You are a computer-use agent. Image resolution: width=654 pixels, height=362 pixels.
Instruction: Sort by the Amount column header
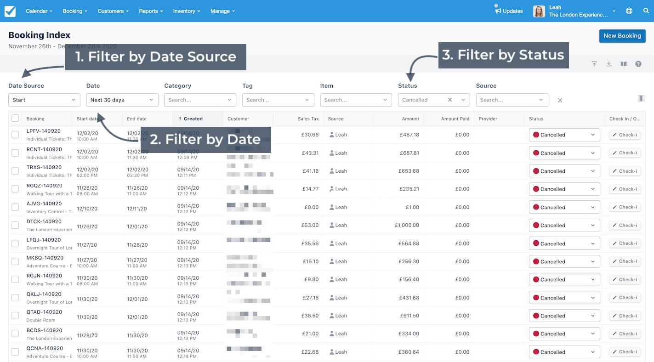398,119
